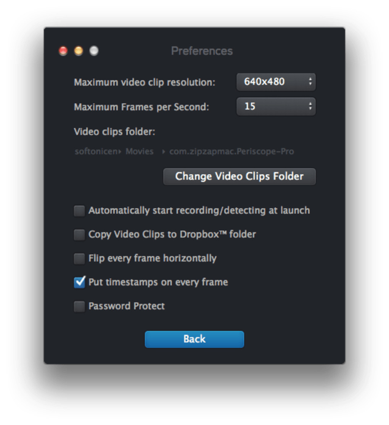Screen dimensions: 389x425
Task: Enable automatically start recording at launch
Action: 79,211
